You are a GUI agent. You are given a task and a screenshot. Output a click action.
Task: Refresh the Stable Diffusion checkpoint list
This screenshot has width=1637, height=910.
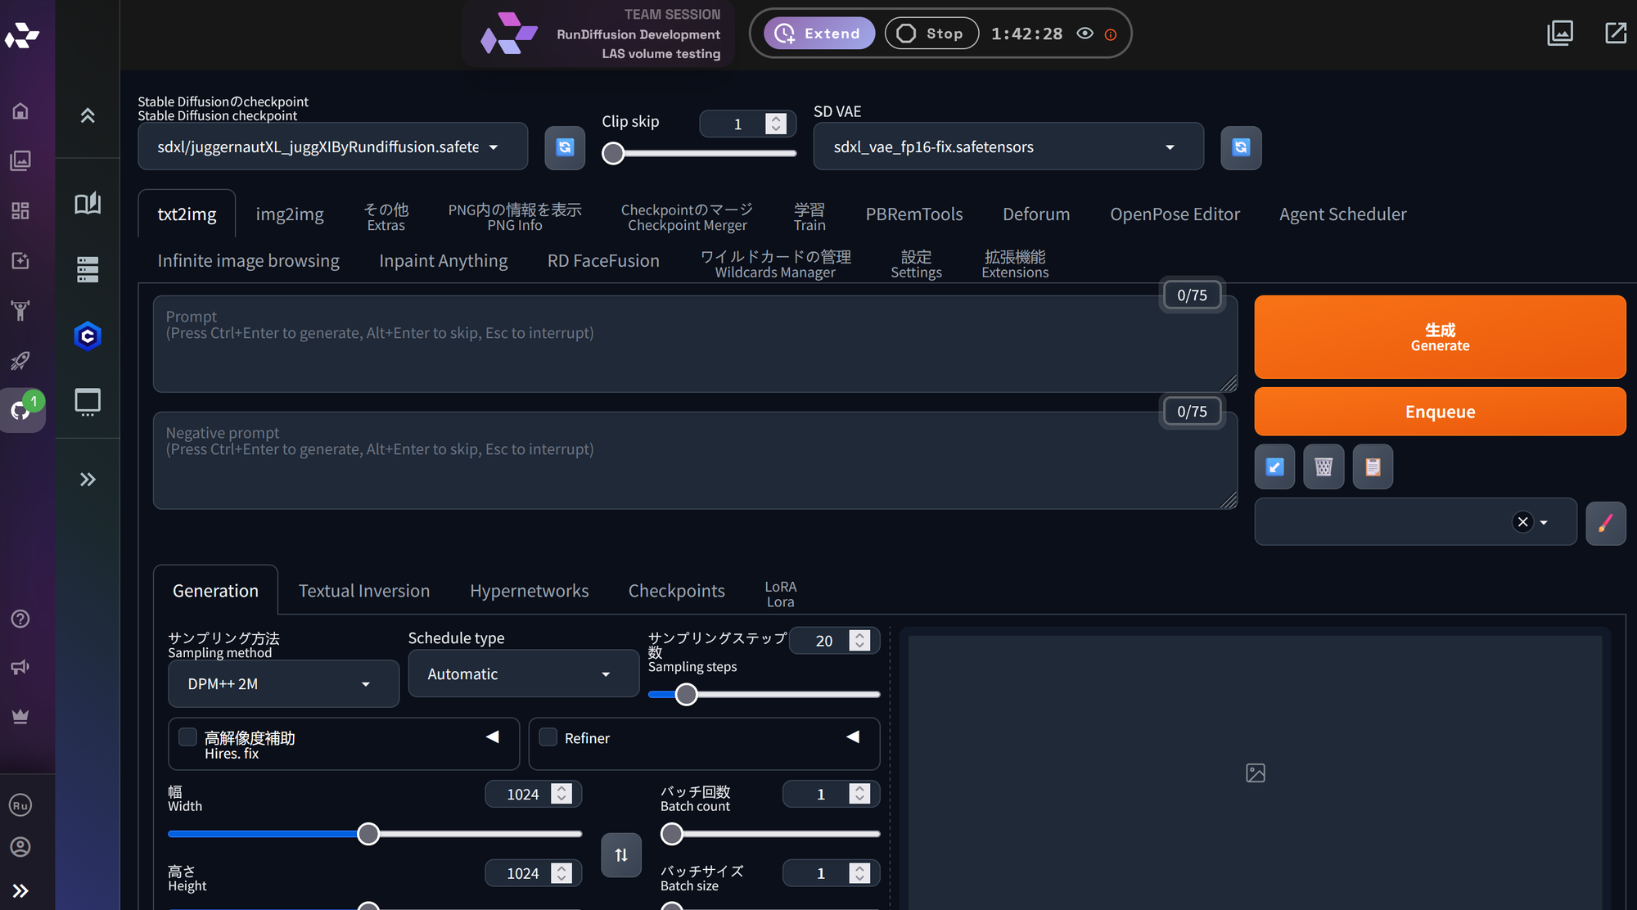click(565, 147)
